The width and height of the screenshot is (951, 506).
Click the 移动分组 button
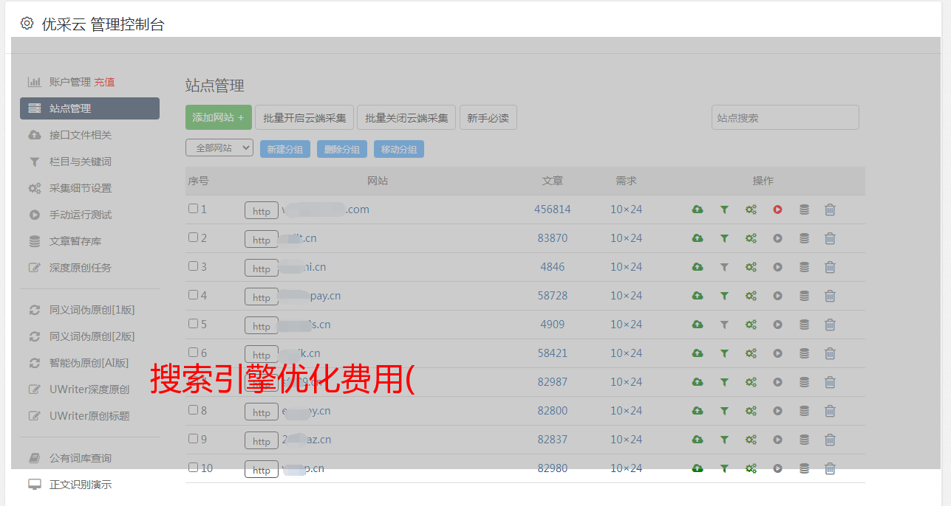(x=399, y=149)
